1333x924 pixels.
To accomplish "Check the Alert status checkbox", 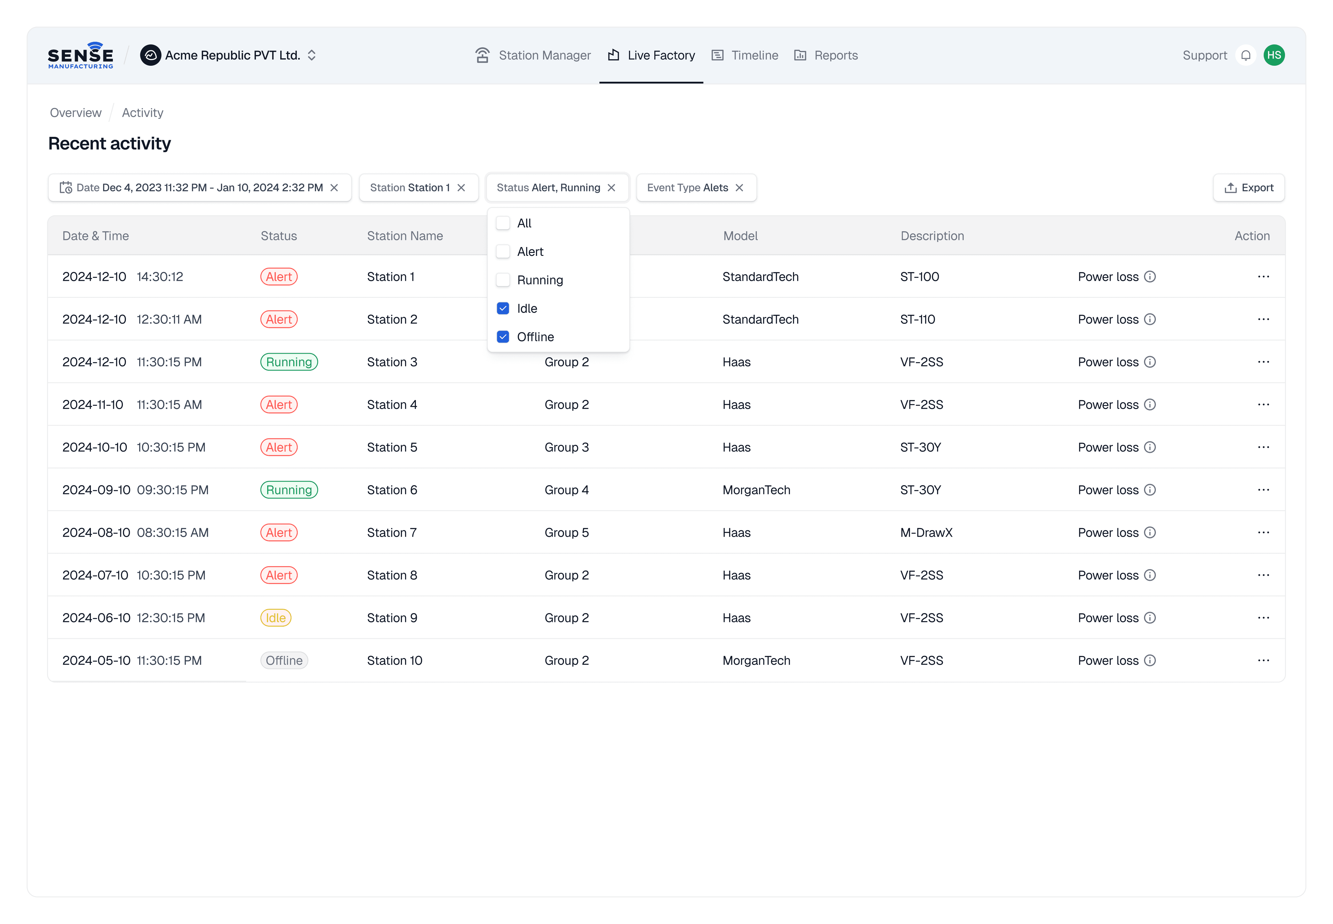I will coord(503,251).
